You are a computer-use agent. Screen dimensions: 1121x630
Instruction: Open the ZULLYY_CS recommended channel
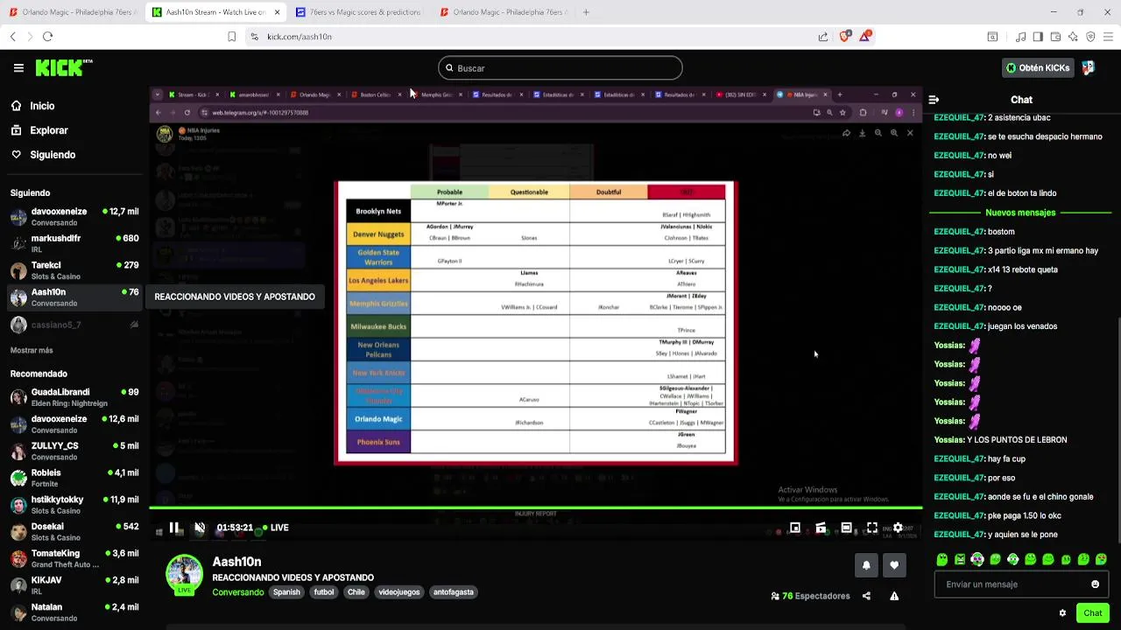click(x=74, y=451)
